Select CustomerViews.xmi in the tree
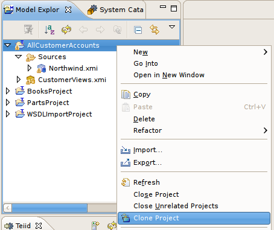 [x=72, y=80]
